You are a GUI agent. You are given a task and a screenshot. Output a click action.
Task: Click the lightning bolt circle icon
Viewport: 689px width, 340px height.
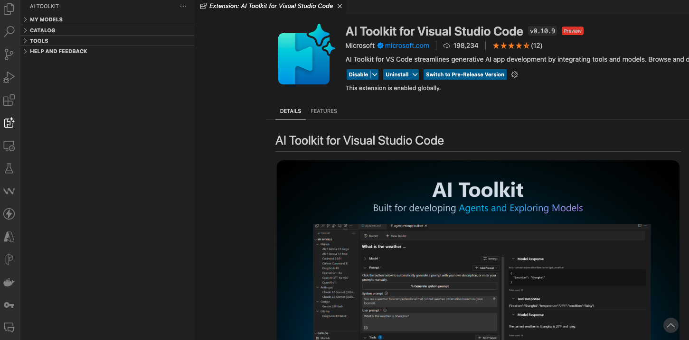[x=9, y=214]
